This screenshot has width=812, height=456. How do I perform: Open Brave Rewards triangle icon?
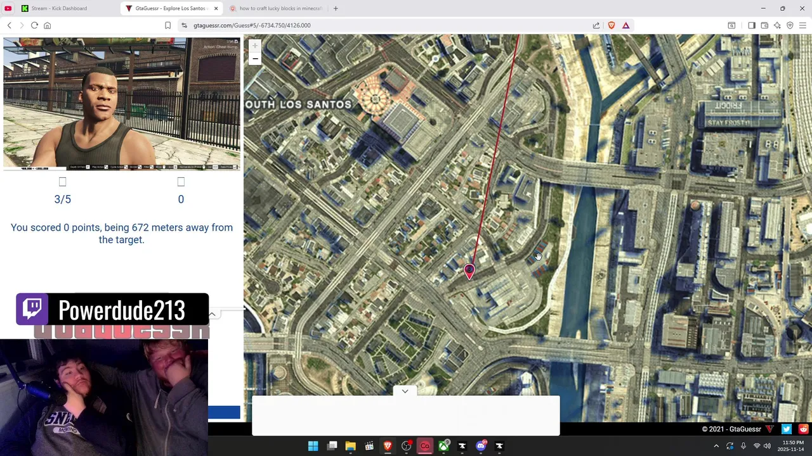point(625,25)
